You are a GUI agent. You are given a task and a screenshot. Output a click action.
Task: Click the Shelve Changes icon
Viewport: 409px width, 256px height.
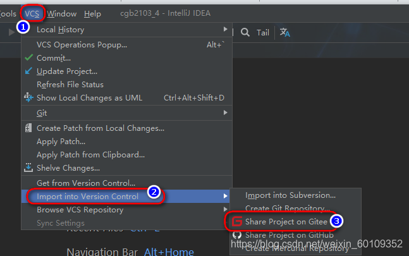point(28,168)
